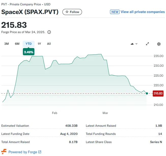Open chart settings gear
The image size is (166, 156).
(159, 44)
